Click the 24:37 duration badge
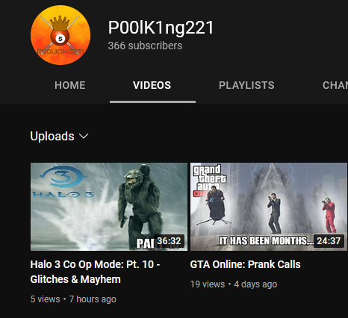Screen dimensions: 348x318 pos(329,241)
